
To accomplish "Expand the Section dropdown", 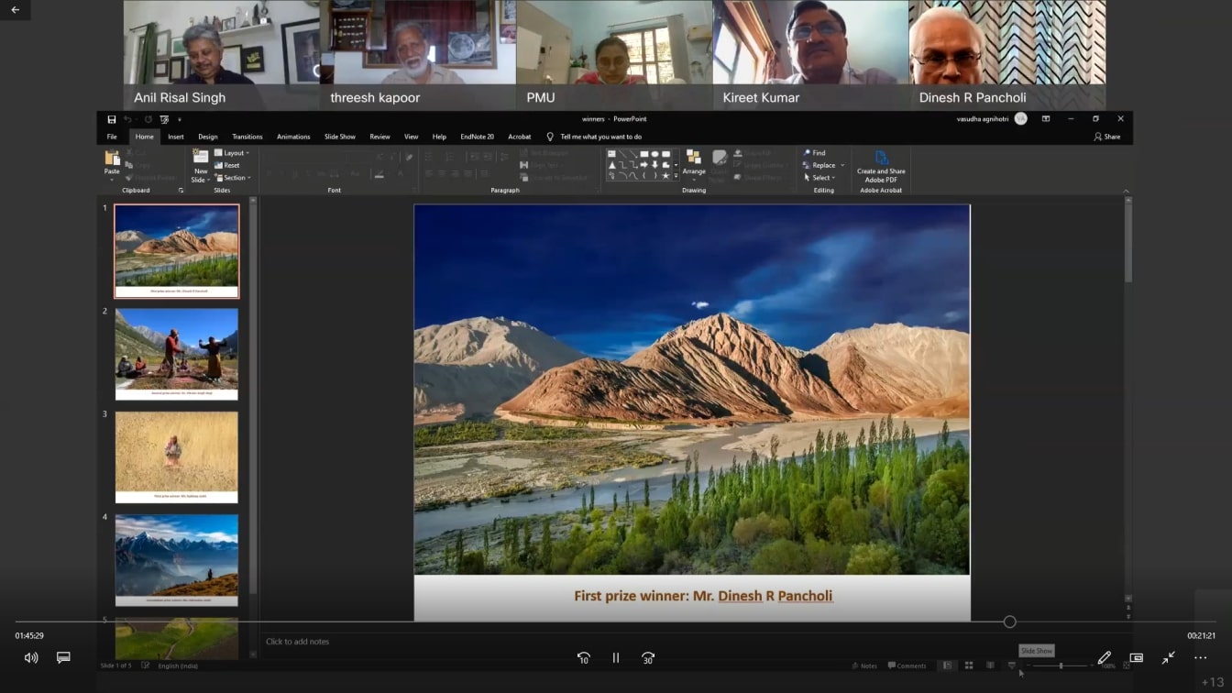I will point(233,178).
